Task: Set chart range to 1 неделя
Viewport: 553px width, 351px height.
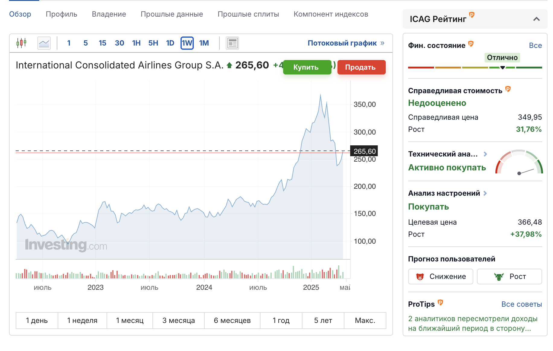Action: (82, 321)
